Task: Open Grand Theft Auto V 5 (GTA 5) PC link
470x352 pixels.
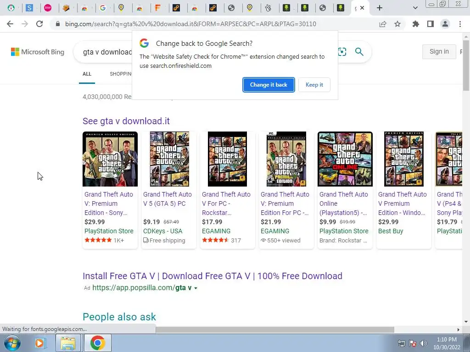Action: [x=167, y=199]
